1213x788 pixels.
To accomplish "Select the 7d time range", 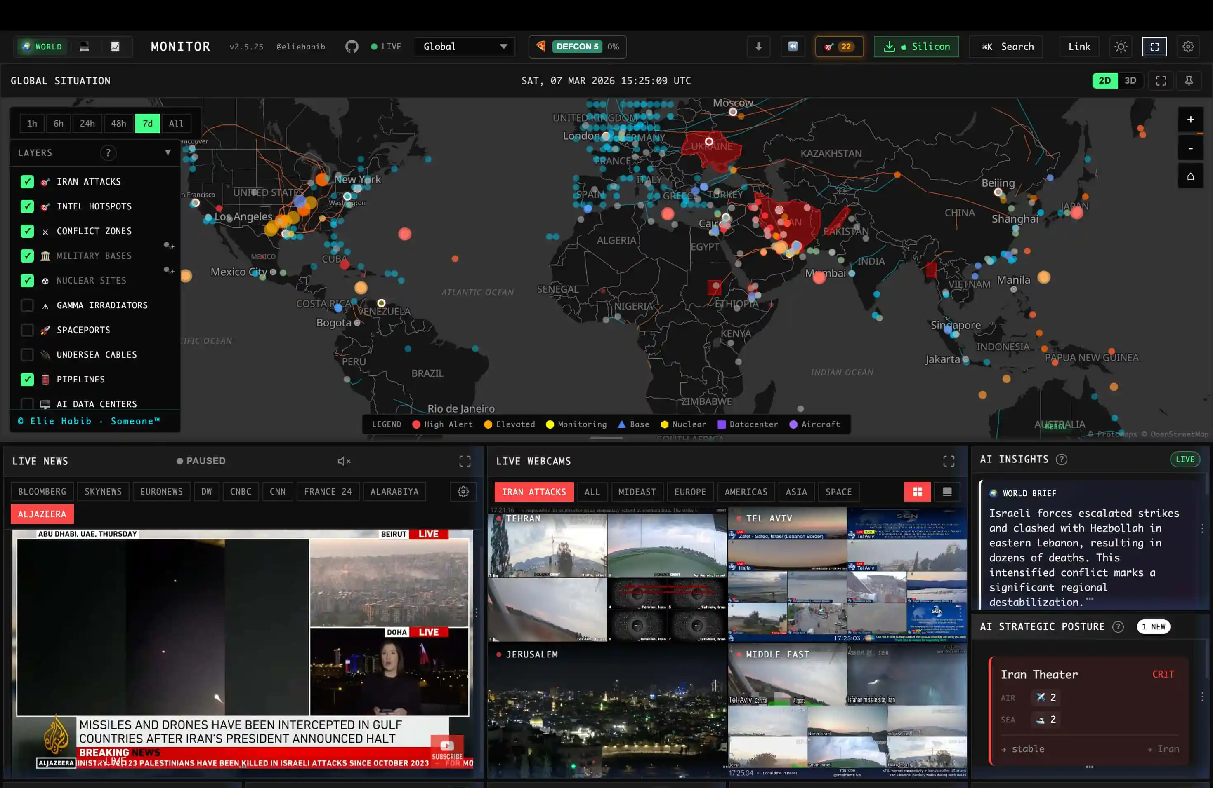I will (x=148, y=123).
